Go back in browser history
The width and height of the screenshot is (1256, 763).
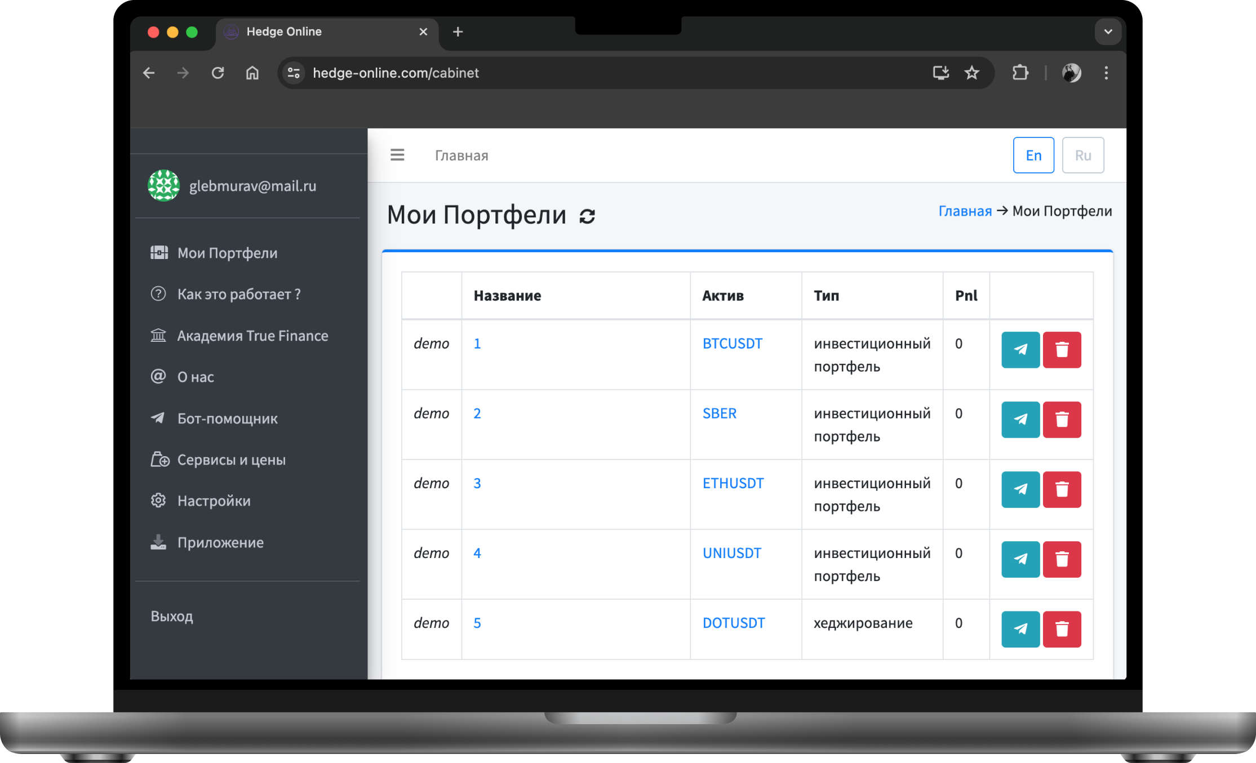(x=149, y=73)
